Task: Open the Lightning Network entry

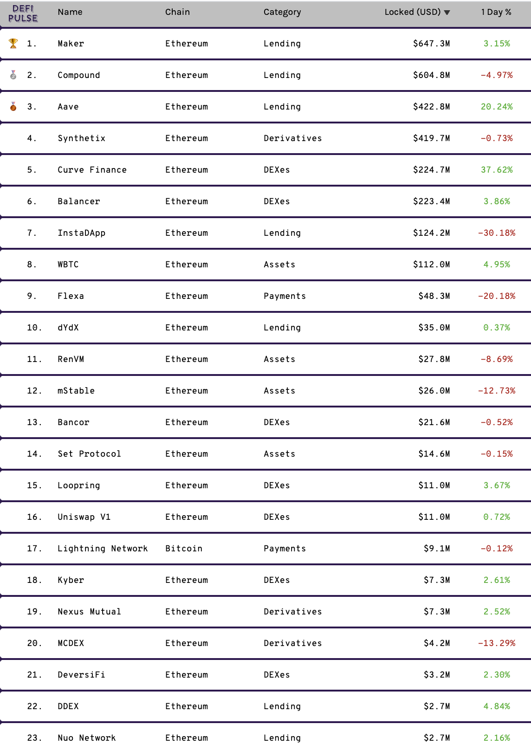Action: [265, 549]
